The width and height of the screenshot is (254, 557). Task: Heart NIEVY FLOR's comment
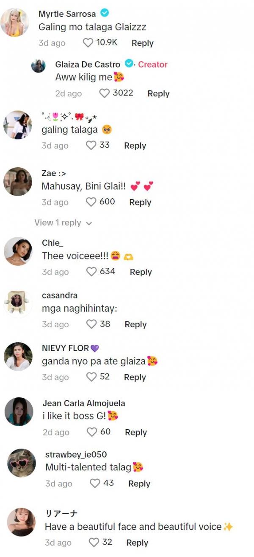(x=91, y=377)
